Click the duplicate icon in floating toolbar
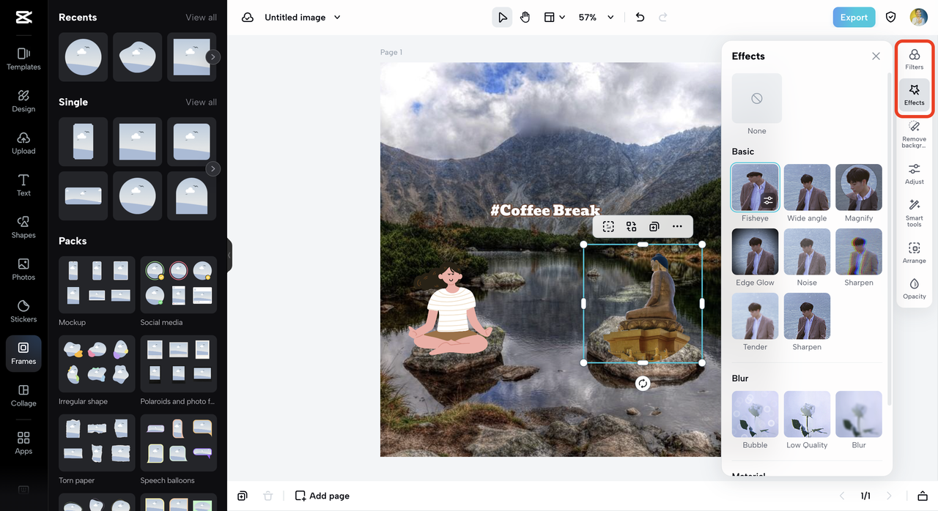 [x=654, y=227]
